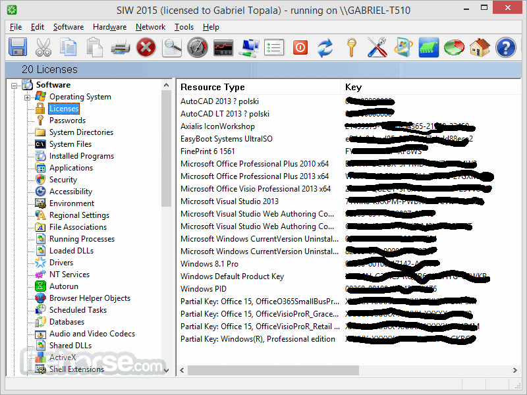Screen dimensions: 527x395
Task: Click the Print printer icon
Action: 121,47
